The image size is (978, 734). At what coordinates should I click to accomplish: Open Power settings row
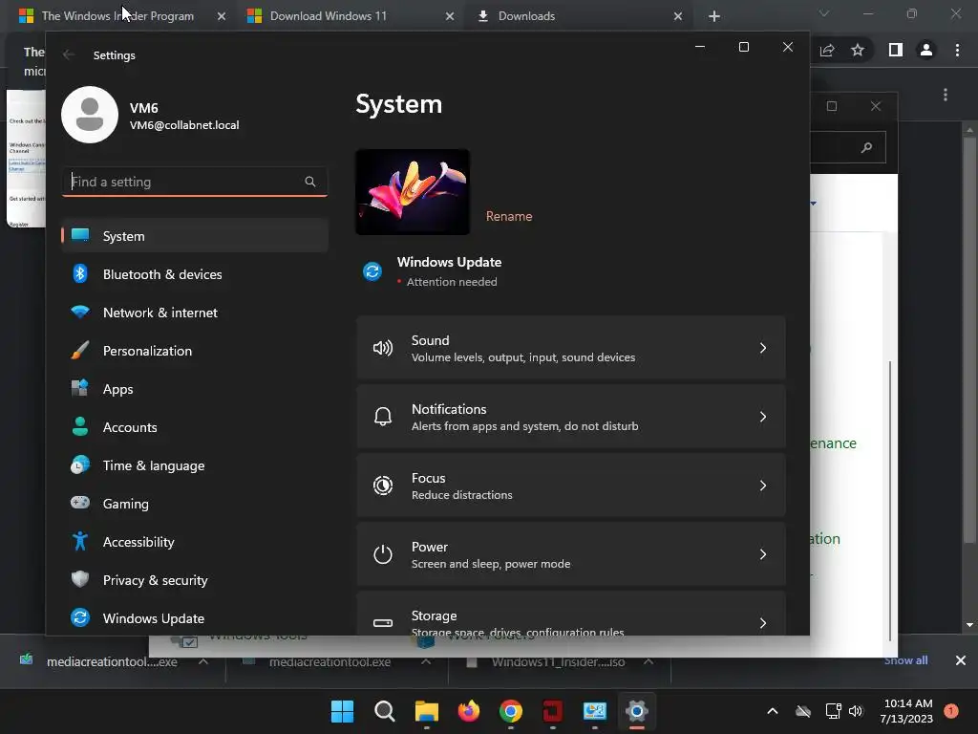tap(571, 554)
